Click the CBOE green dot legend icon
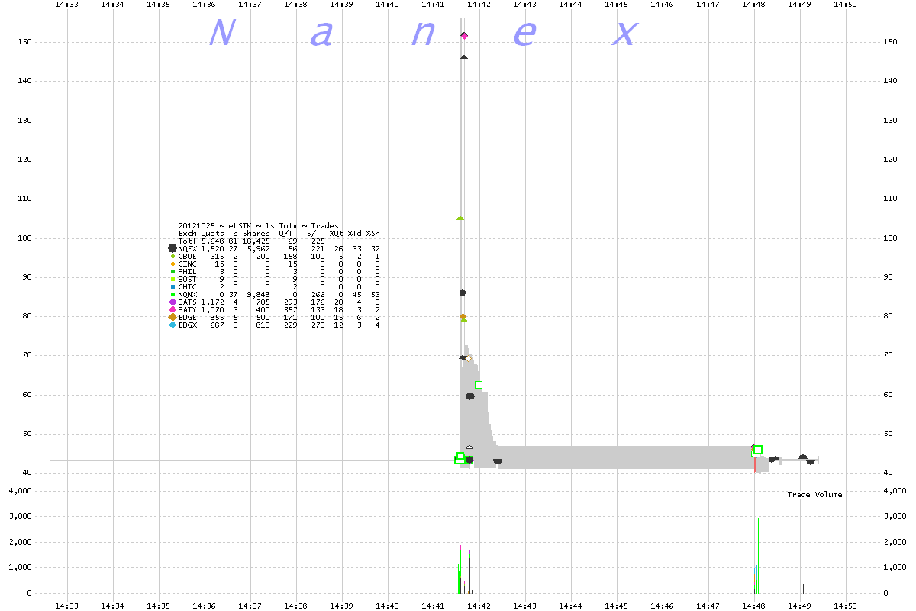The height and width of the screenshot is (611, 916). (x=173, y=256)
